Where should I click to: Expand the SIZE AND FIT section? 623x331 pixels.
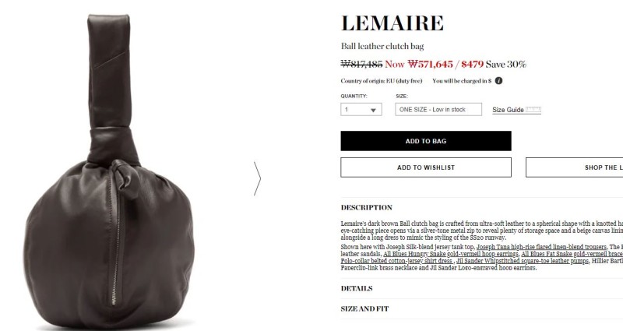(x=364, y=308)
